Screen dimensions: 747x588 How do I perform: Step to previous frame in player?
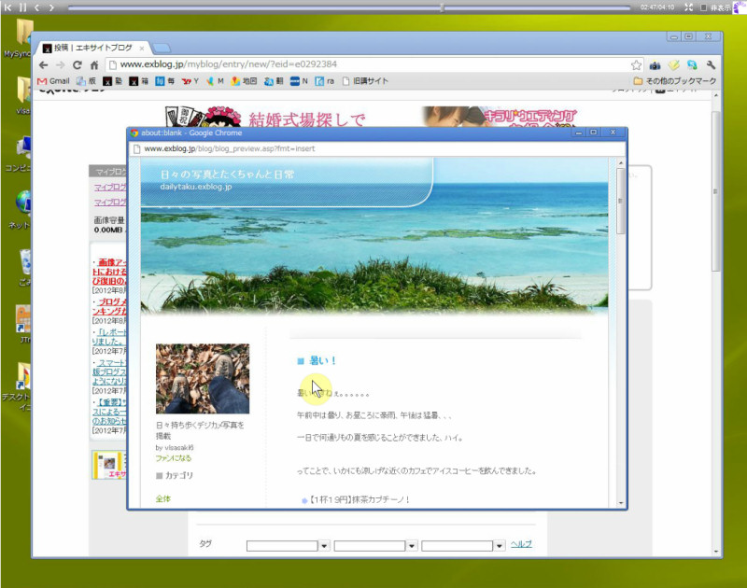37,7
